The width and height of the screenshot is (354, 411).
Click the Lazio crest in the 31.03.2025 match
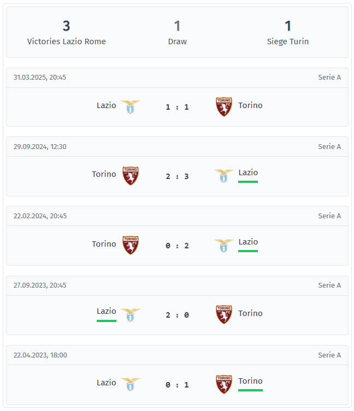coord(130,106)
